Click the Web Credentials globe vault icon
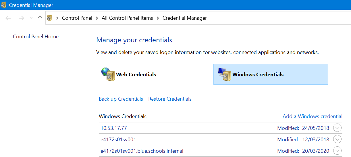 click(x=108, y=74)
